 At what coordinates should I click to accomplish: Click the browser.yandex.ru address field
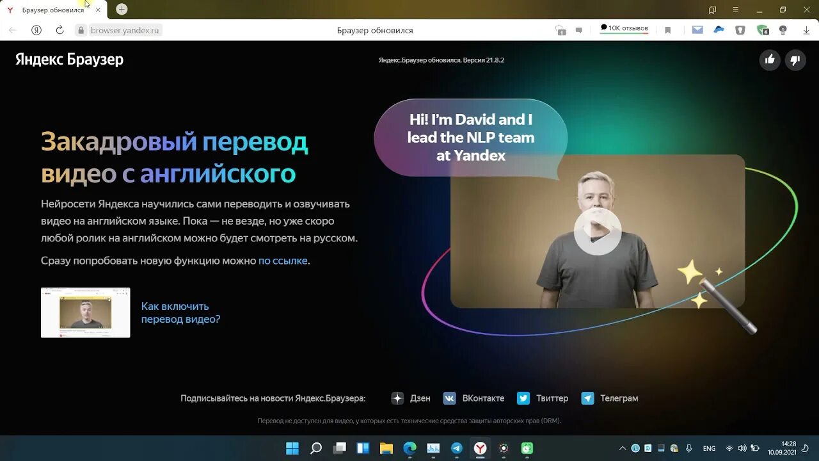(x=125, y=30)
